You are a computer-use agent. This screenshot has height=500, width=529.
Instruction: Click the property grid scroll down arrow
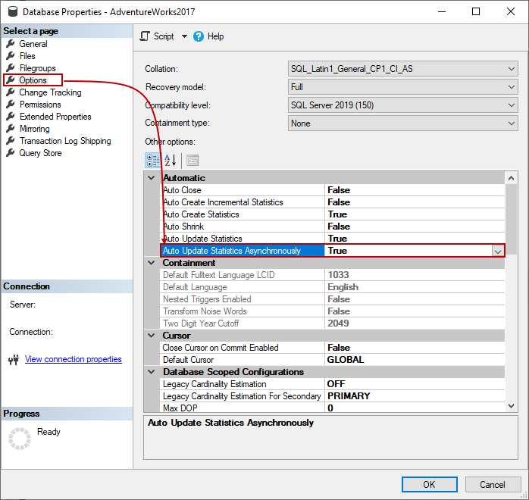click(511, 406)
